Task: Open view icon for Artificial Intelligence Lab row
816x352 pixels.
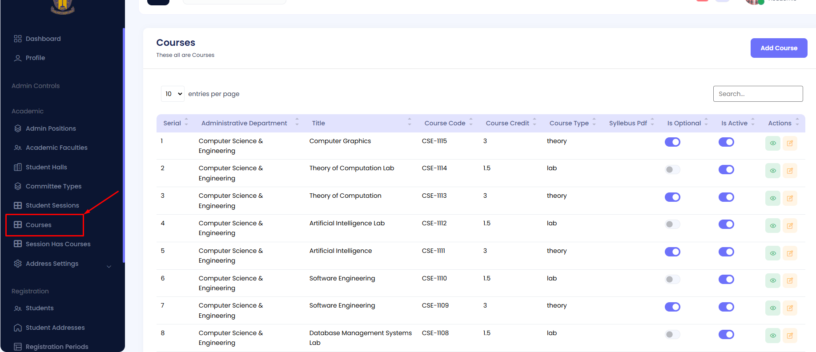Action: pyautogui.click(x=772, y=226)
